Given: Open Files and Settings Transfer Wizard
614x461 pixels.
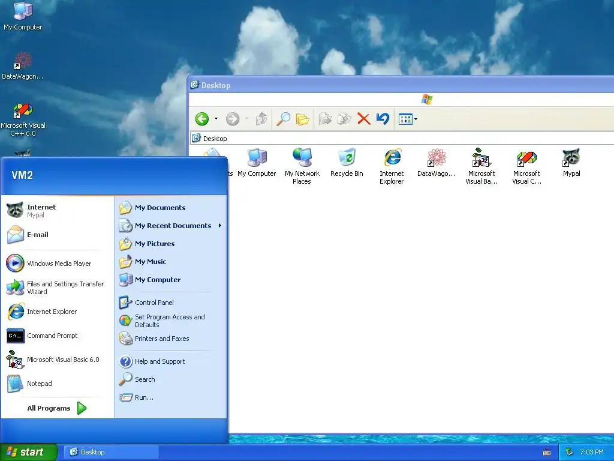Looking at the screenshot, I should click(58, 288).
